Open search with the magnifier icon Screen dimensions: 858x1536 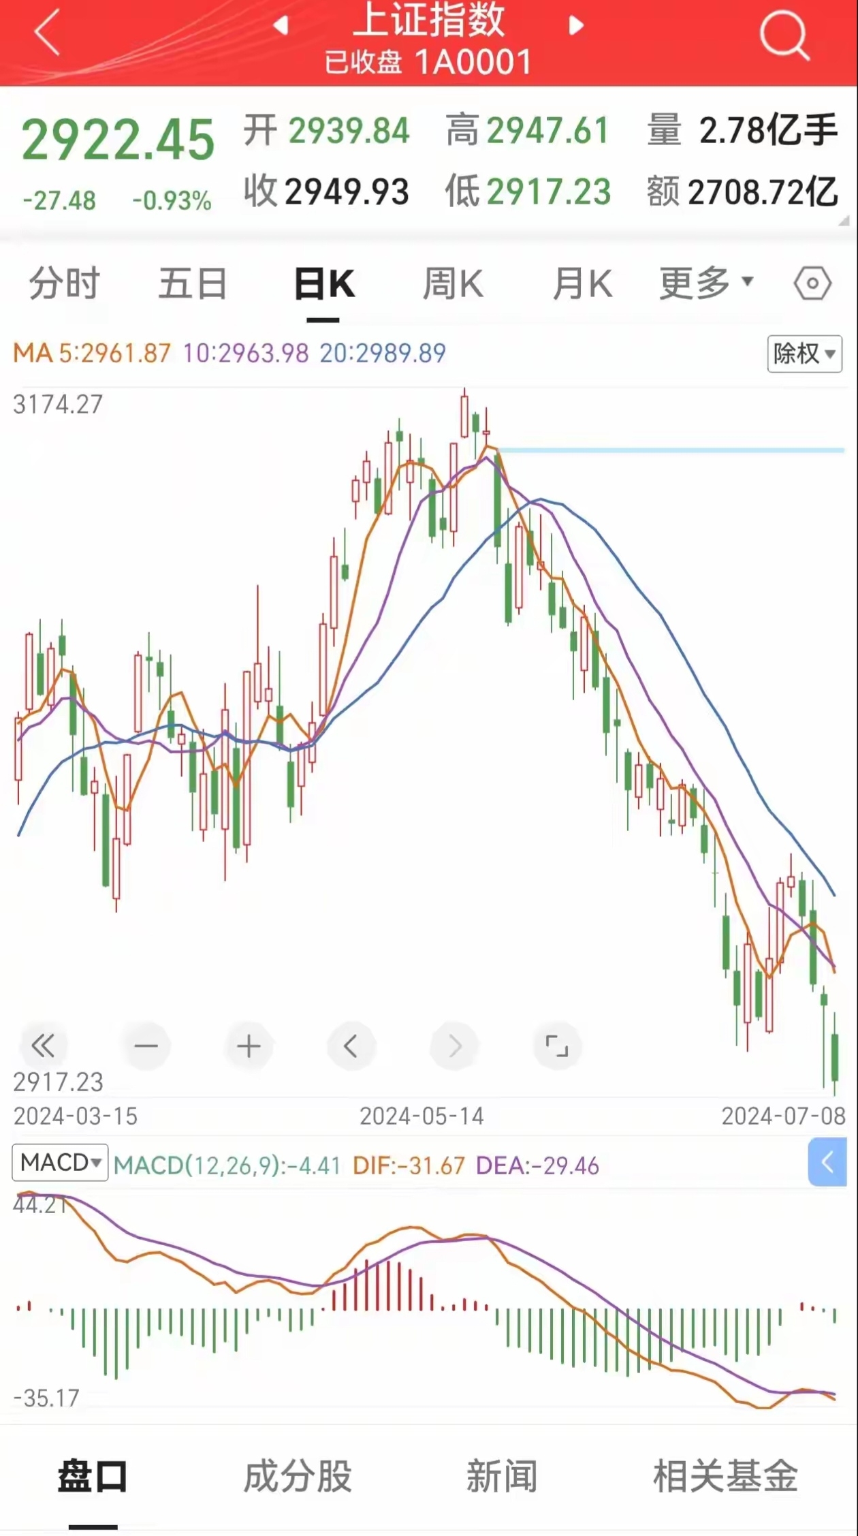[784, 34]
